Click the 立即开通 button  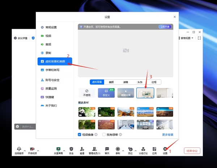pyautogui.click(x=165, y=27)
